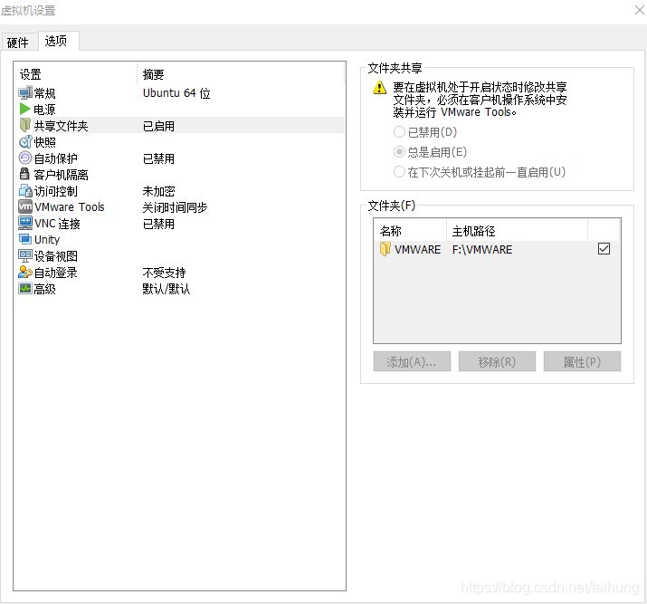
Task: Select the 快照 row label
Action: point(44,142)
